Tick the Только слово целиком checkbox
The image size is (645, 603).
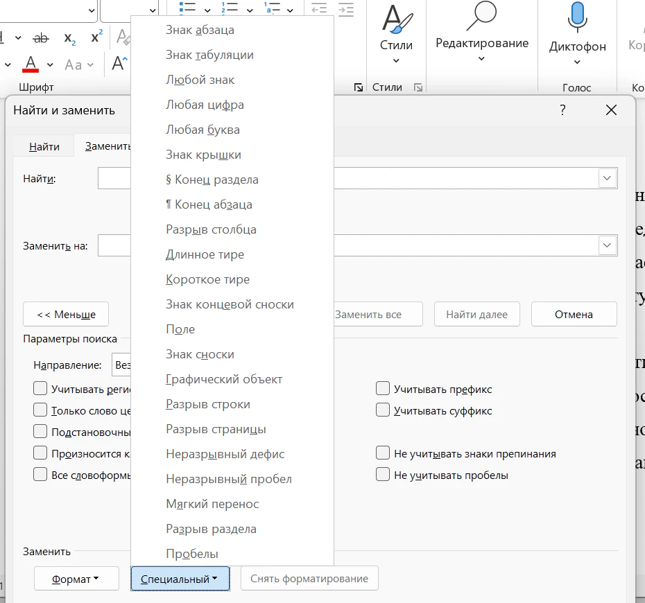40,410
